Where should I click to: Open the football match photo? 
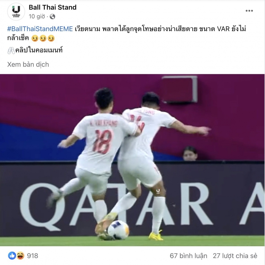pyautogui.click(x=132, y=160)
